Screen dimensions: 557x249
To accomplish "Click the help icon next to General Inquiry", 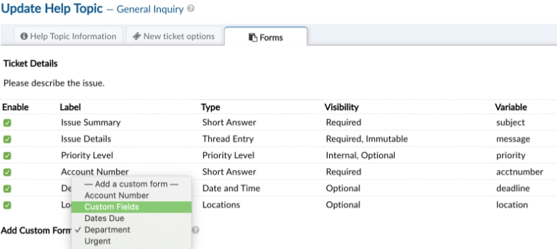I will coord(191,8).
